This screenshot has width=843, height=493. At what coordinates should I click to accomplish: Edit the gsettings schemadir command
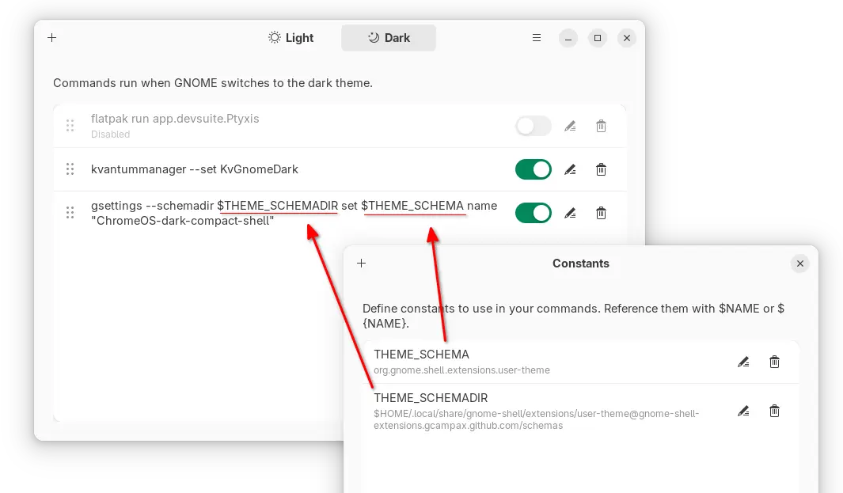570,213
